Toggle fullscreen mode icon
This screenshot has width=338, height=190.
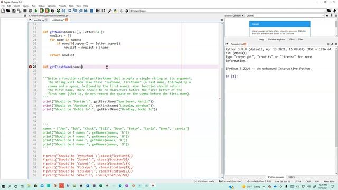(x=104, y=11)
